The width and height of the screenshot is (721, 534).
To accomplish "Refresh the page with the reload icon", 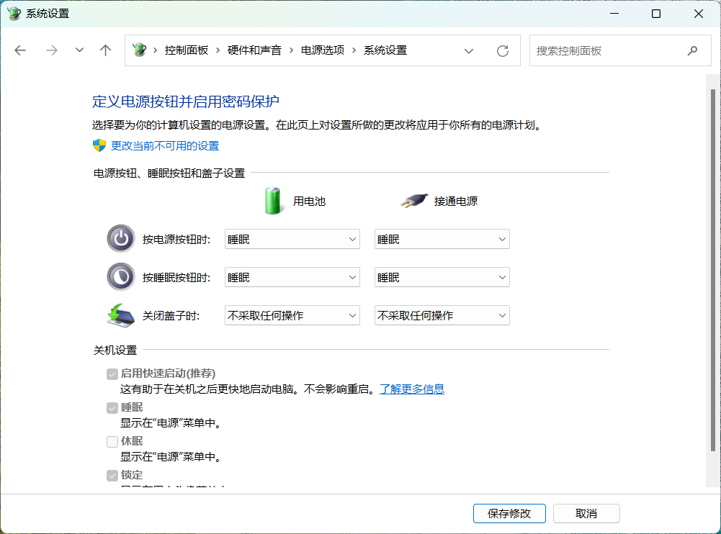I will click(x=503, y=50).
